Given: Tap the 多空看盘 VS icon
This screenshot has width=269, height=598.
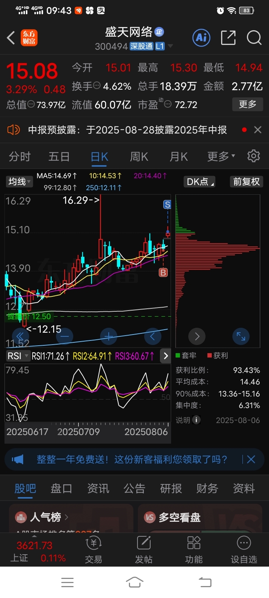Looking at the screenshot, I should pyautogui.click(x=150, y=517).
